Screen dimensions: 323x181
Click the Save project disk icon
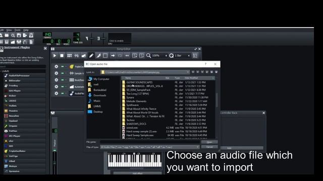click(x=19, y=35)
